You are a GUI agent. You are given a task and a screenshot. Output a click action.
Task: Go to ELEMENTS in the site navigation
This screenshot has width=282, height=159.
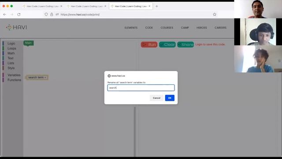[131, 27]
